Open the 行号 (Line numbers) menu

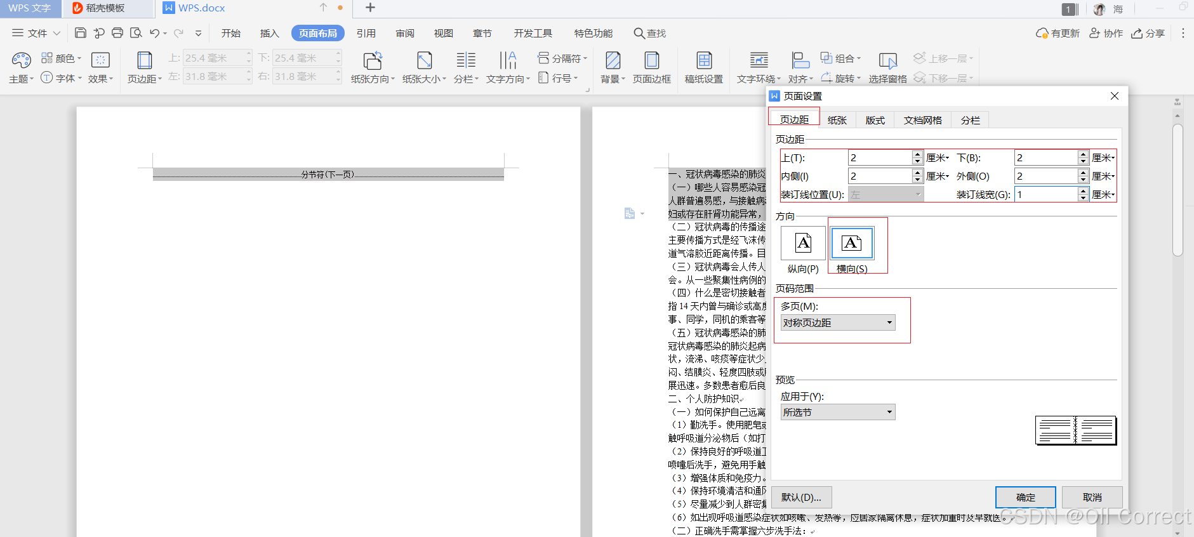[x=558, y=78]
